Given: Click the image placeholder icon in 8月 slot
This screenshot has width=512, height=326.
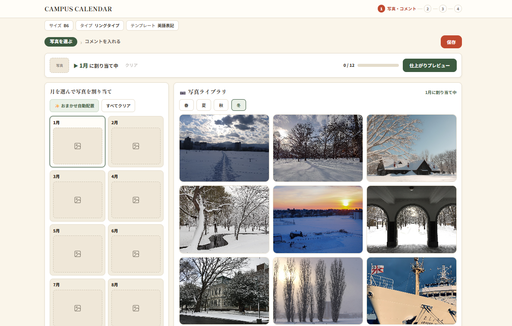Looking at the screenshot, I should pyautogui.click(x=136, y=308).
